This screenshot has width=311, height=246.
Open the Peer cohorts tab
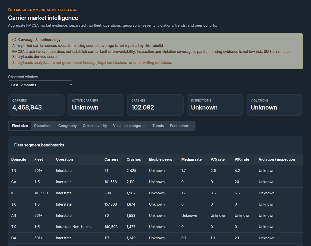coord(180,126)
